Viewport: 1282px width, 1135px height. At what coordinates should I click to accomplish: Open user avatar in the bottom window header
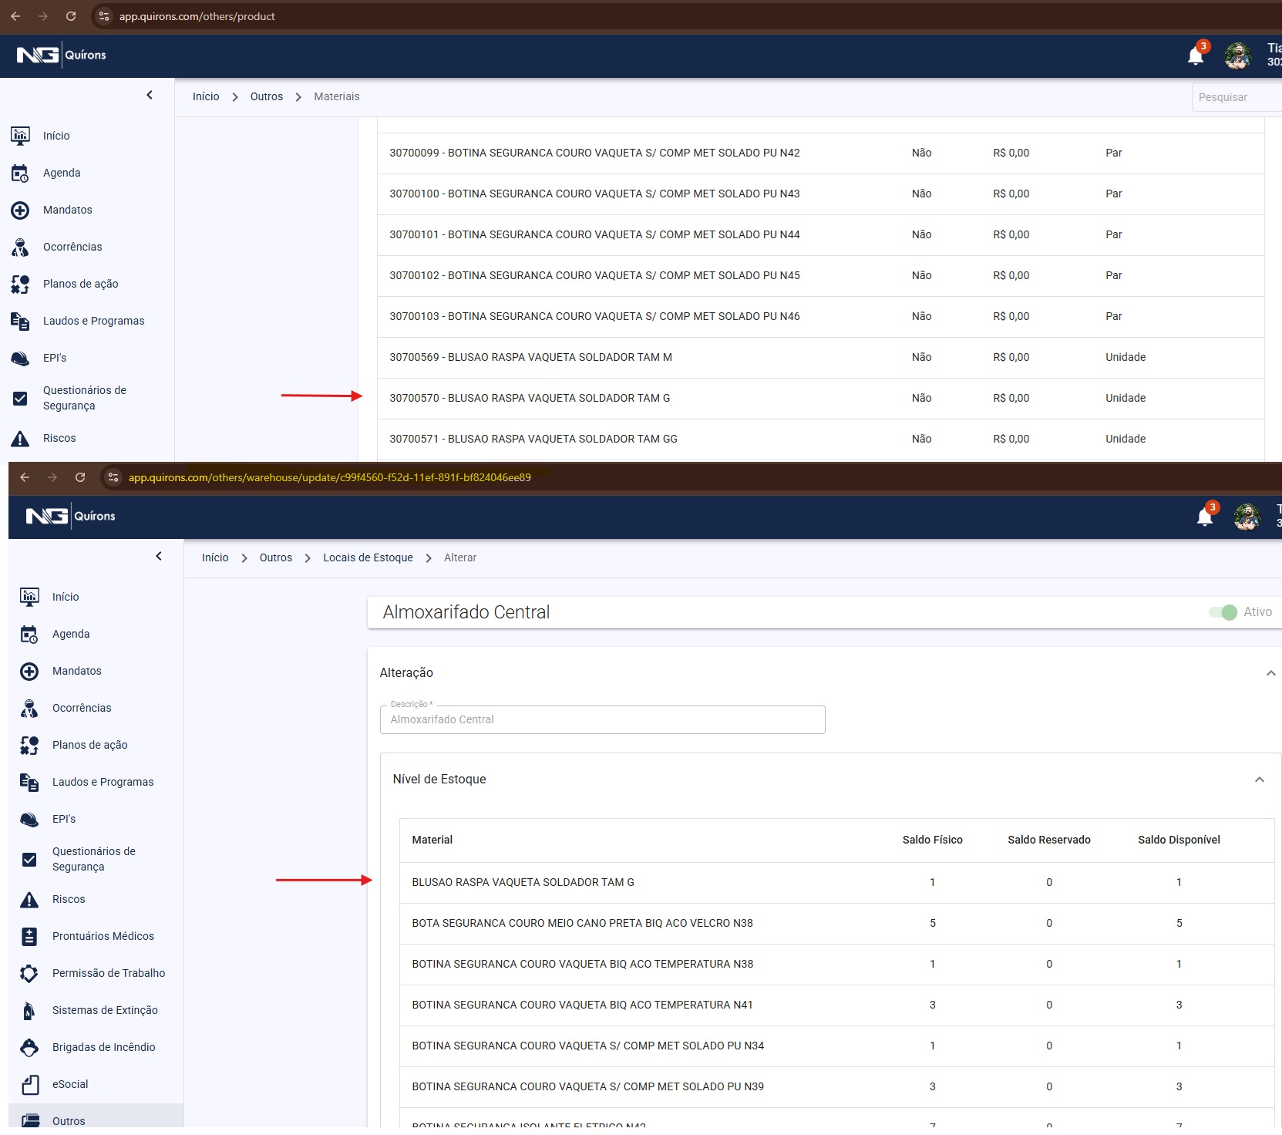[1247, 517]
